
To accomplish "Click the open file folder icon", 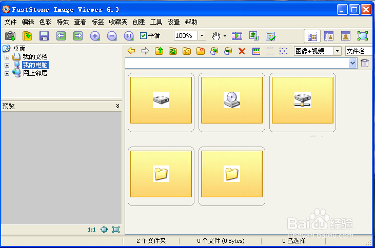I will [27, 36].
